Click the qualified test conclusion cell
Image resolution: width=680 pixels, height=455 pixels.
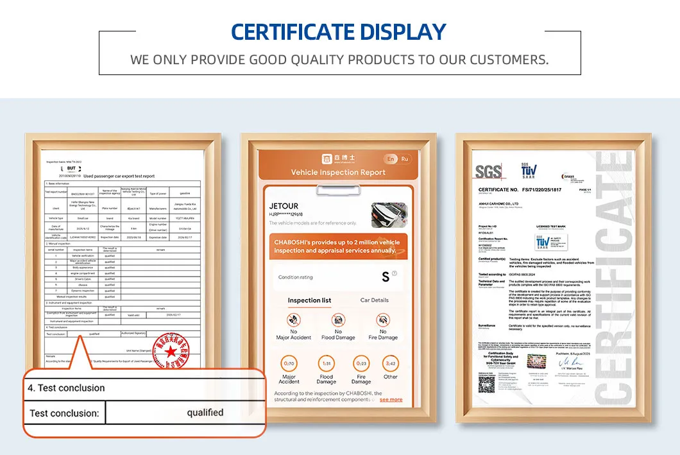pyautogui.click(x=185, y=413)
